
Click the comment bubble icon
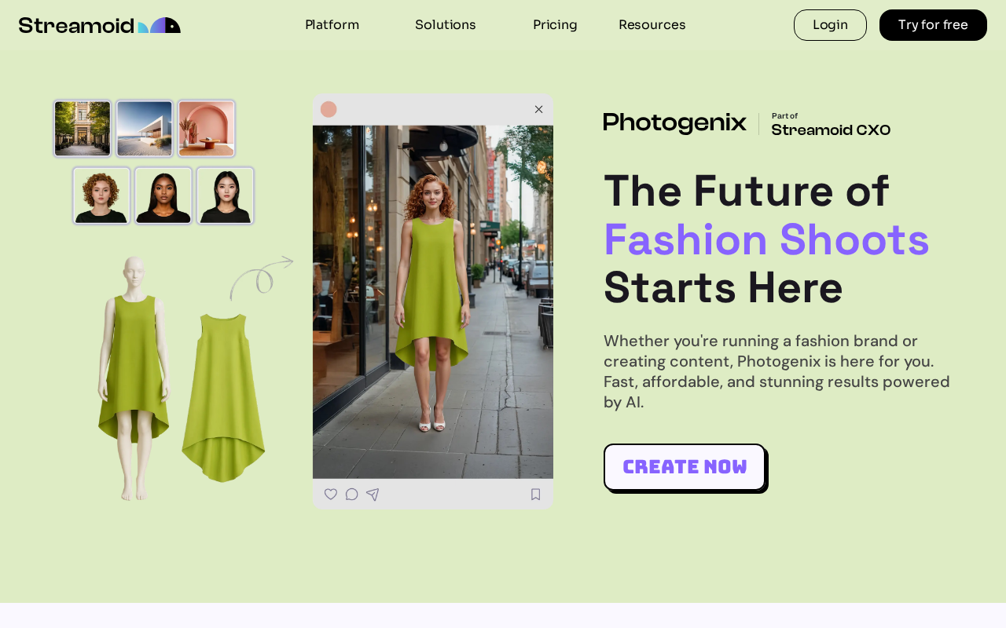click(351, 495)
